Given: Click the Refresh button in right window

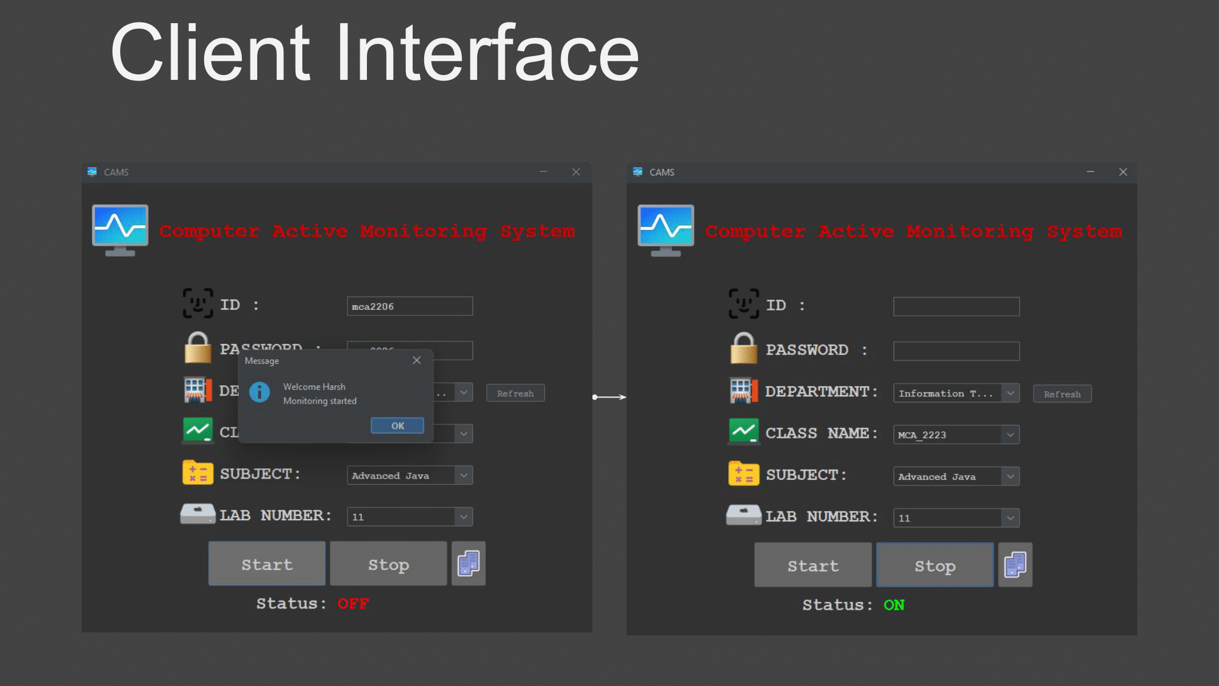Looking at the screenshot, I should click(1062, 394).
